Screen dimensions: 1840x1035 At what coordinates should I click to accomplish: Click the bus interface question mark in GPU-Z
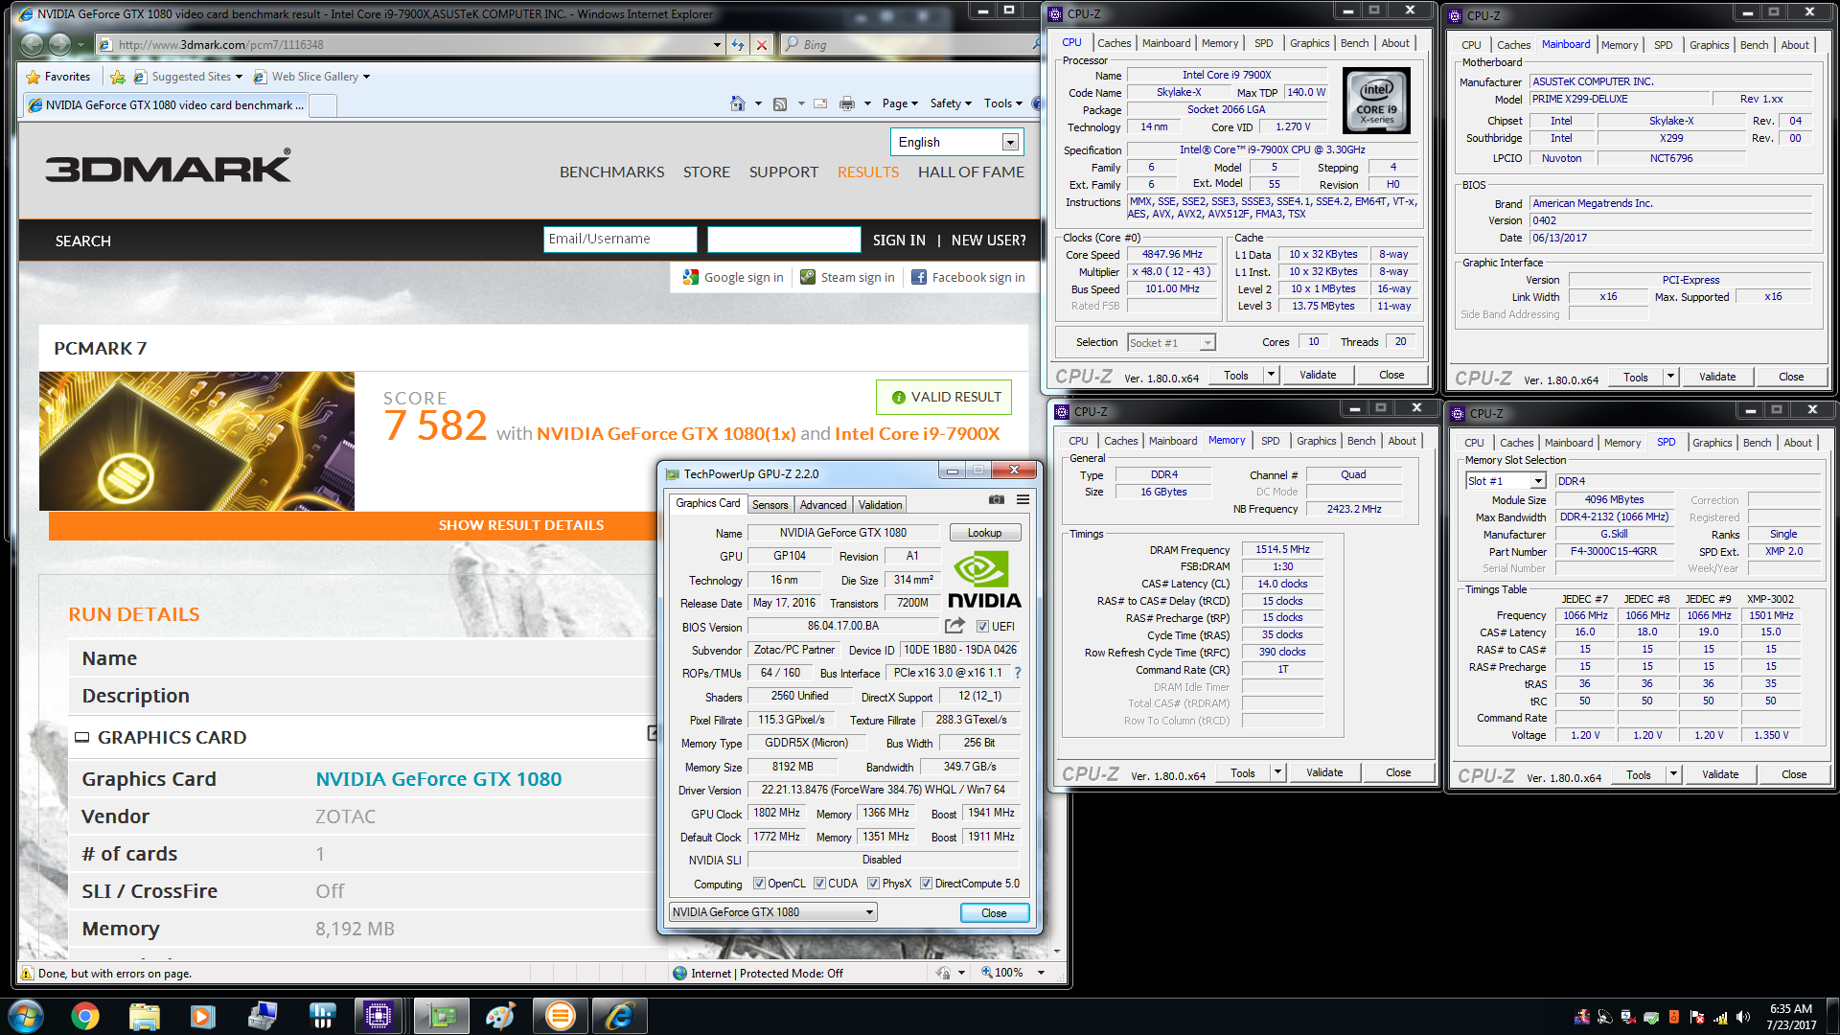tap(1018, 673)
